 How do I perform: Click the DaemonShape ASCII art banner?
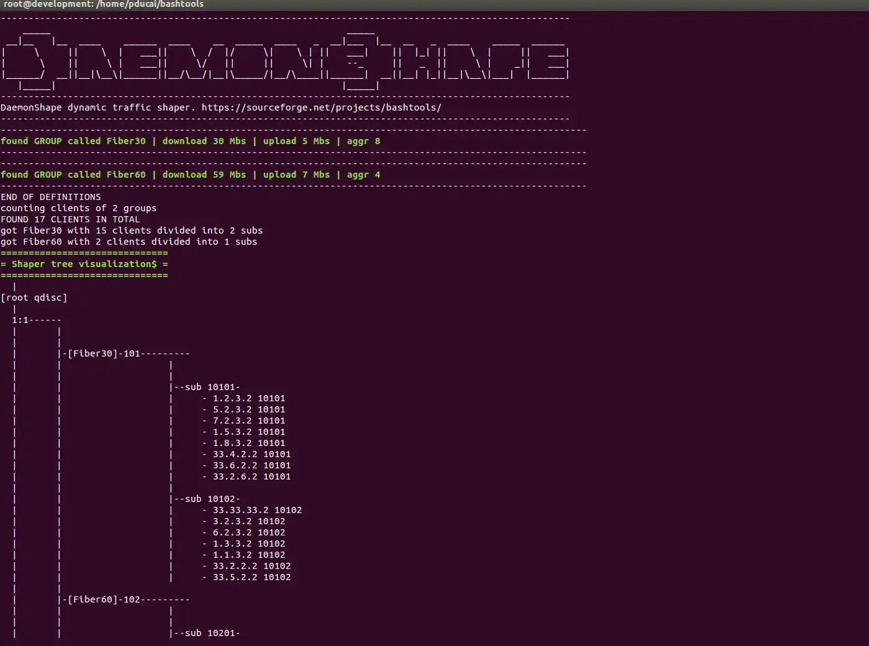click(285, 60)
